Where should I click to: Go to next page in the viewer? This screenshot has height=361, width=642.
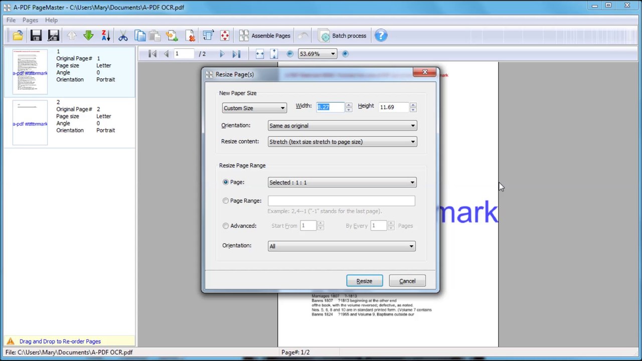pyautogui.click(x=222, y=54)
